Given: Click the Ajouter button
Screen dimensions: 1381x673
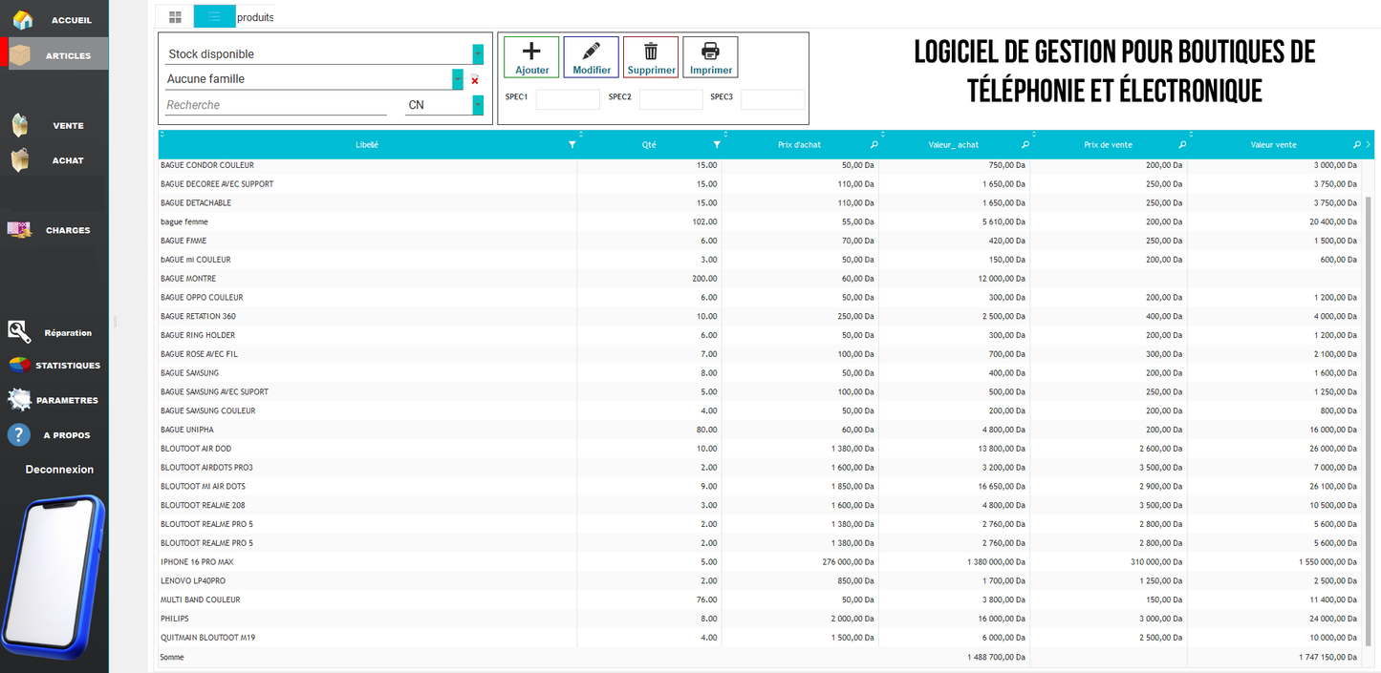Looking at the screenshot, I should [530, 56].
